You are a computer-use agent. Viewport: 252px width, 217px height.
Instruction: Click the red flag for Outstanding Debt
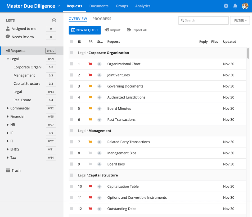pos(90,209)
